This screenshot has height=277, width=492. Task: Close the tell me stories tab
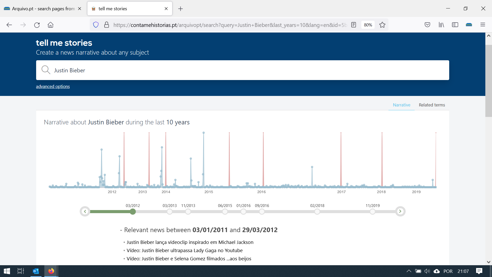click(x=166, y=9)
